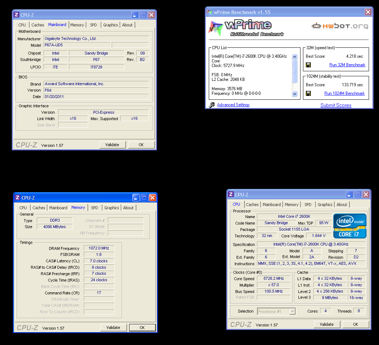Click Clock: 5727.9 MHz in CPU List
The height and width of the screenshot is (345, 379).
tap(228, 66)
